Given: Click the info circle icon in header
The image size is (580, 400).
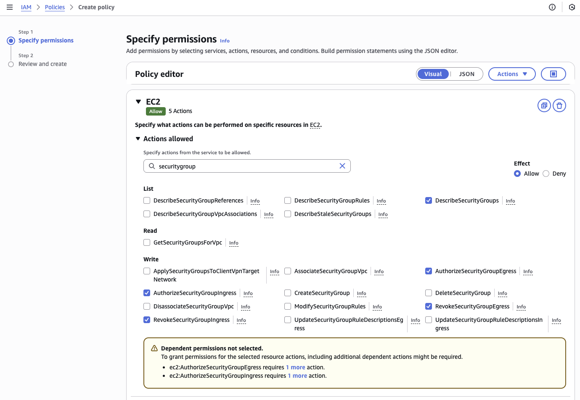Looking at the screenshot, I should 552,7.
